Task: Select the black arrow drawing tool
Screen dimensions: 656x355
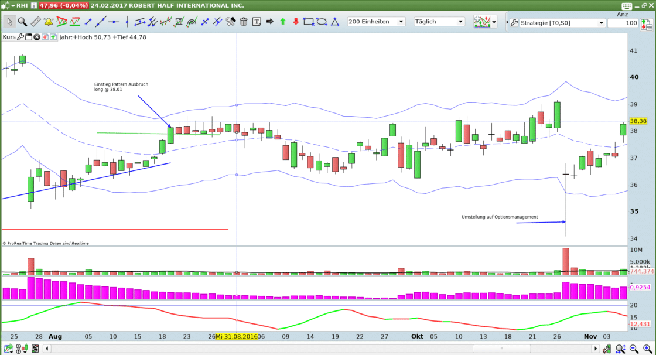Action: pyautogui.click(x=270, y=22)
